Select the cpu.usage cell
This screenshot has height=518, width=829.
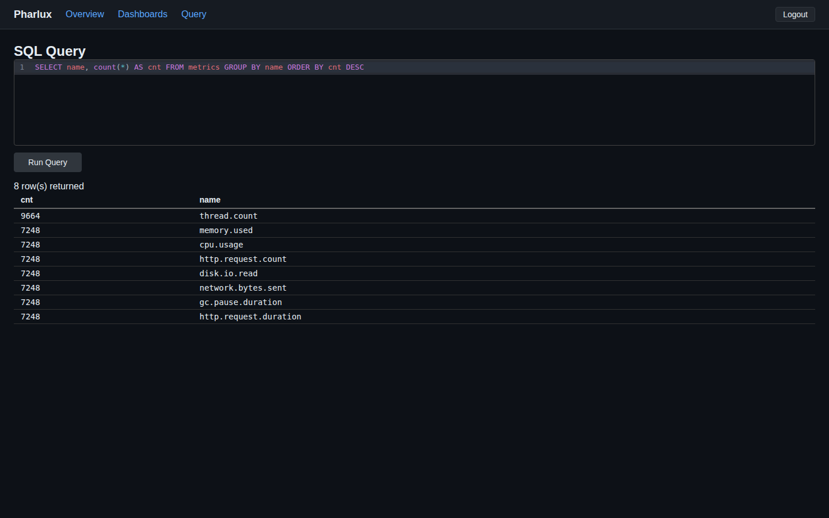click(221, 245)
